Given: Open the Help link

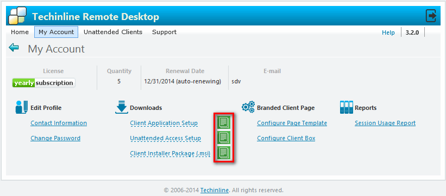Looking at the screenshot, I should tap(388, 32).
